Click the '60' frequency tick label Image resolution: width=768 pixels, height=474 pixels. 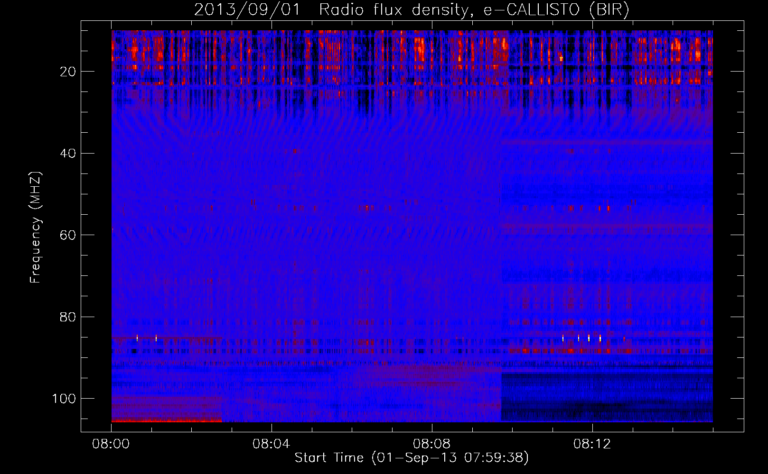(x=68, y=235)
